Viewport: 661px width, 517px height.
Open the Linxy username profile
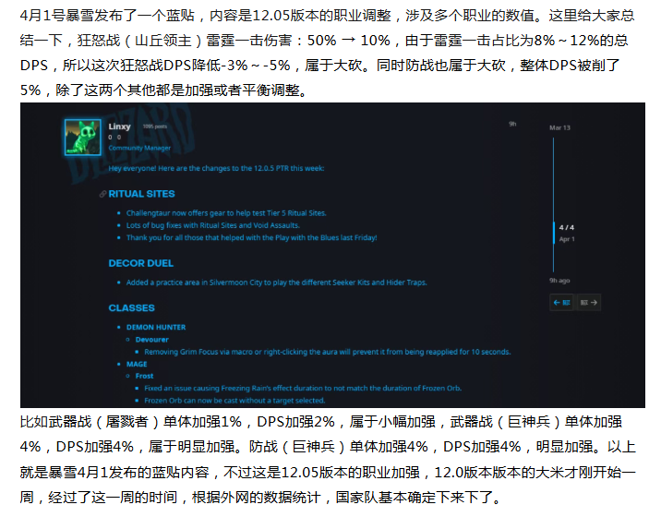click(120, 125)
